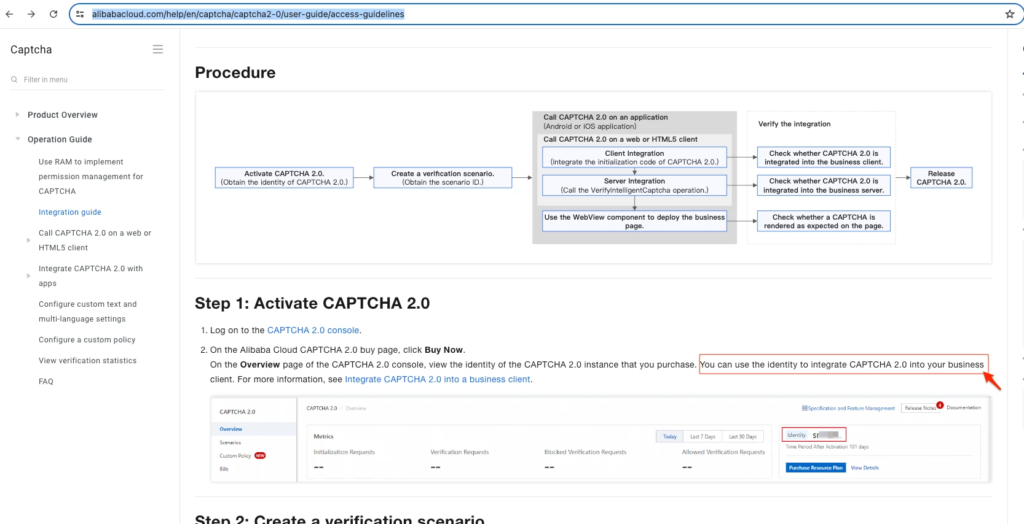Click View Details in console screenshot

tap(865, 468)
